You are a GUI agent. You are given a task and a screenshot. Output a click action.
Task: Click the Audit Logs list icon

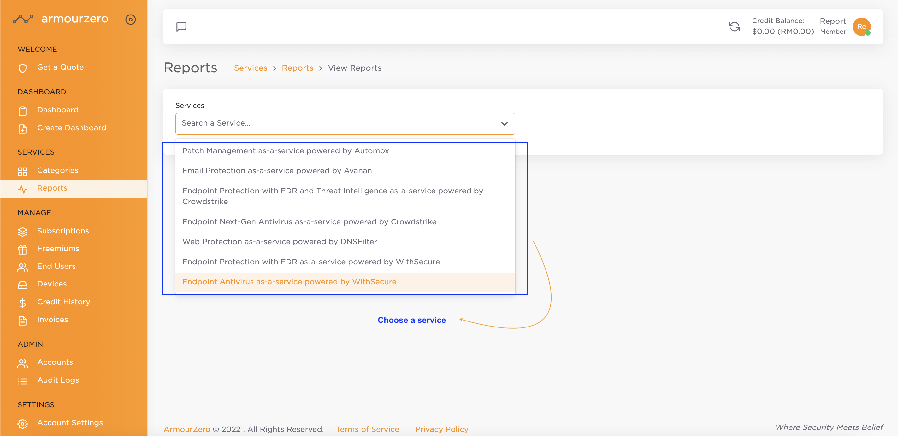coord(23,381)
